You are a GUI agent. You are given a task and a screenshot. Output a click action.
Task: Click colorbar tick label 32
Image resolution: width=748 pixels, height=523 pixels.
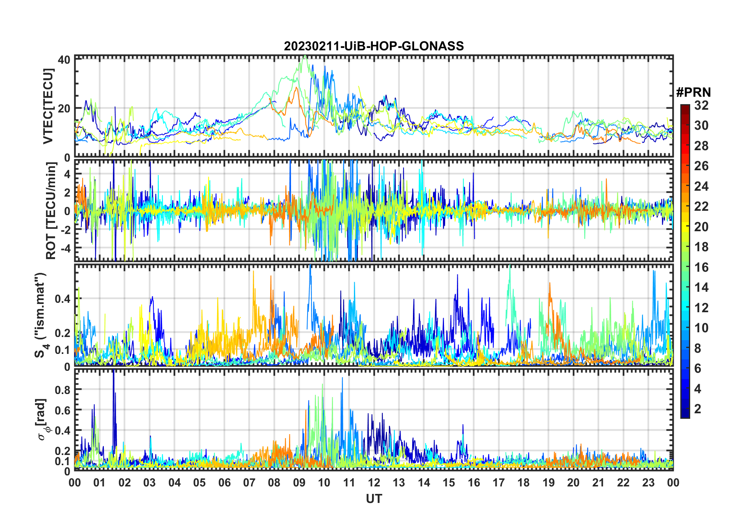pos(701,105)
